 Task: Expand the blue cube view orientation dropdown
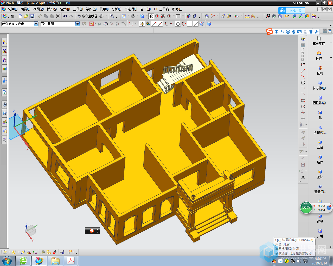click(x=147, y=16)
